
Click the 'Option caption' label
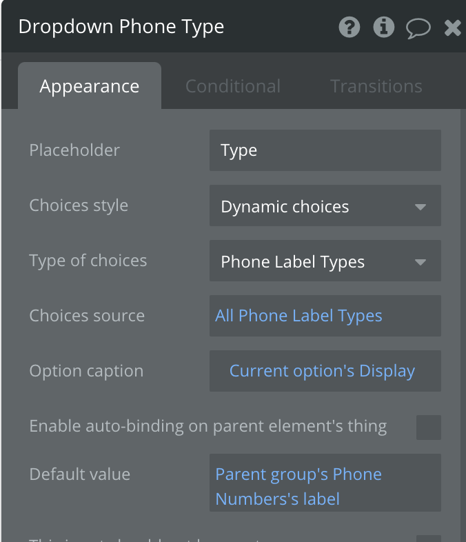pyautogui.click(x=86, y=371)
